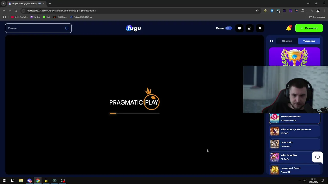This screenshot has height=184, width=328.
Task: Close the Fugu Casino tab
Action: (x=44, y=3)
